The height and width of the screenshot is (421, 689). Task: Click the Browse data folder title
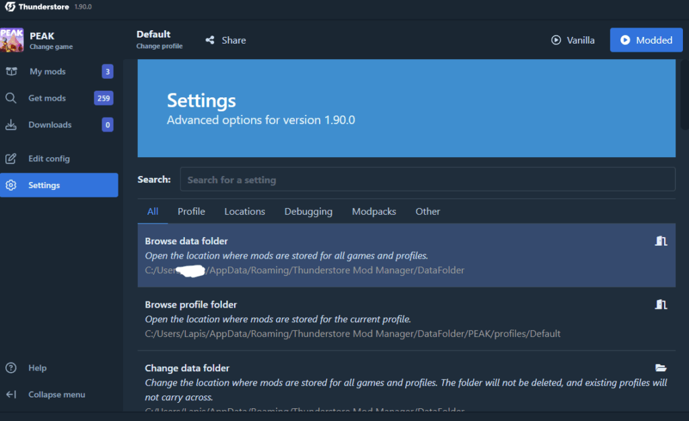(x=186, y=241)
